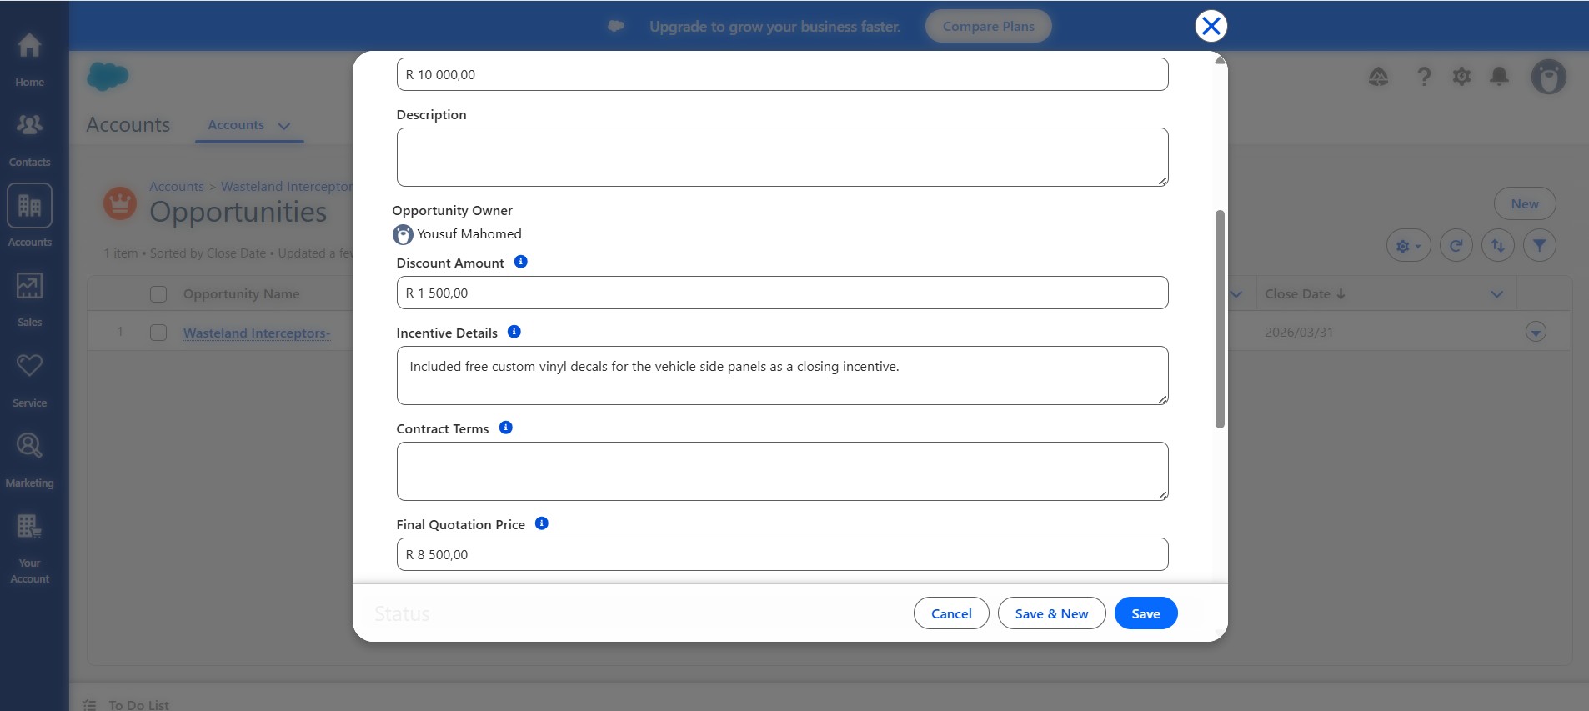Click the Compare Plans button

pos(988,27)
